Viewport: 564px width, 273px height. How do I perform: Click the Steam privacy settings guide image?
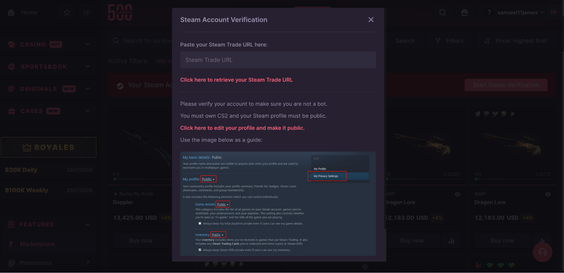pyautogui.click(x=278, y=204)
